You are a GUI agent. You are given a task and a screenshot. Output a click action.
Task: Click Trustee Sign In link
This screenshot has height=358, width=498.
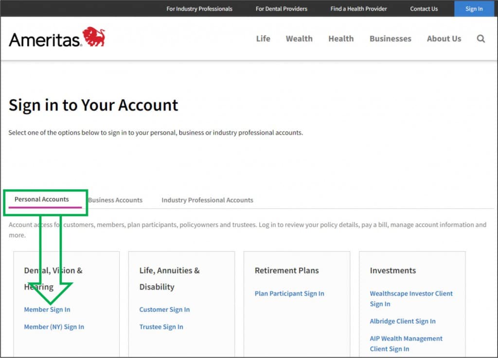pos(161,326)
